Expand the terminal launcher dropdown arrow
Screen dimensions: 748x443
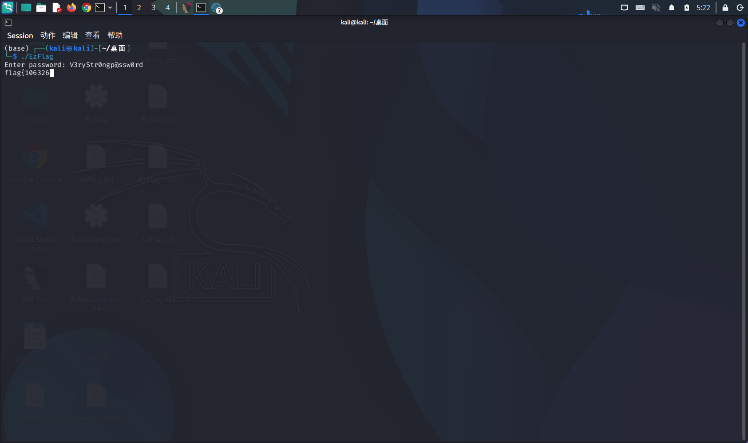(x=110, y=8)
